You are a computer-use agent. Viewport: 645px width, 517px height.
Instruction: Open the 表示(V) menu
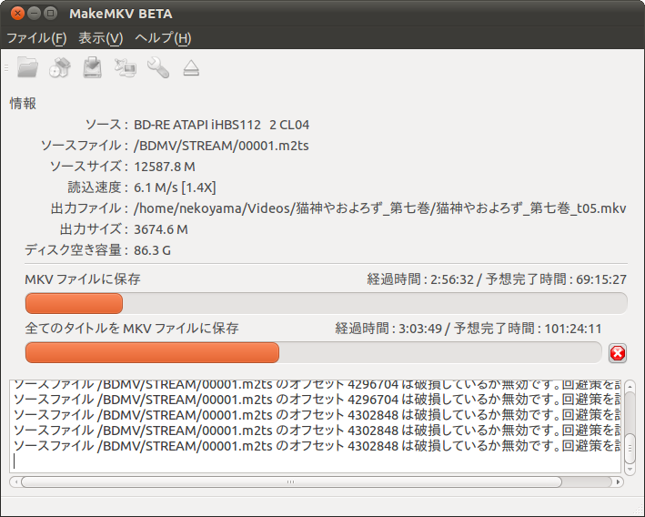click(x=101, y=38)
